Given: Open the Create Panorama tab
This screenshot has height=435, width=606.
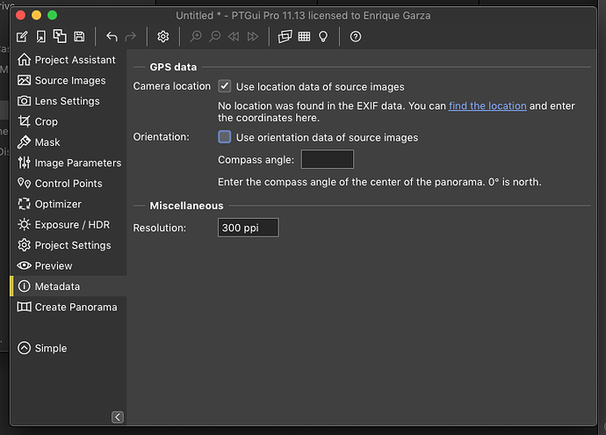Looking at the screenshot, I should click(75, 307).
